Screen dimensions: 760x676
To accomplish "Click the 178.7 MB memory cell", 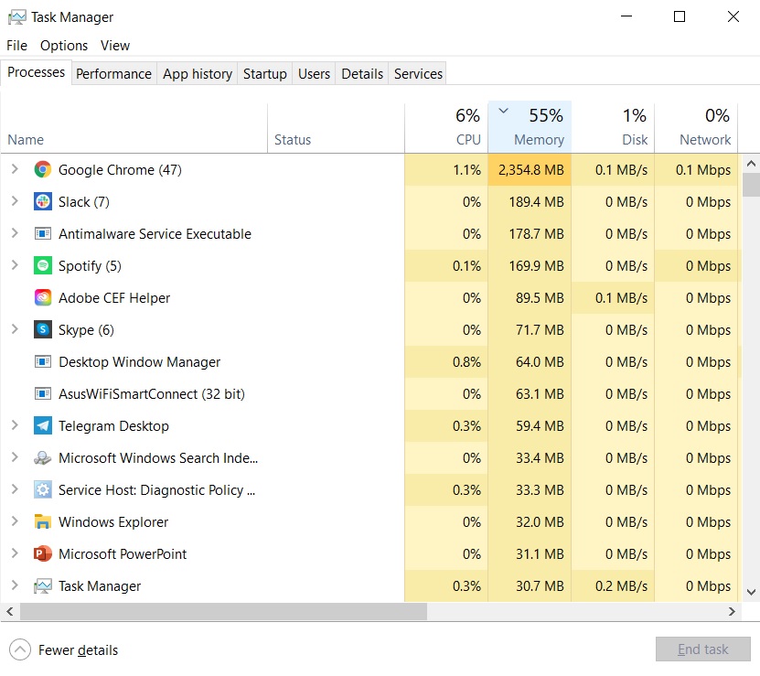I will click(530, 234).
